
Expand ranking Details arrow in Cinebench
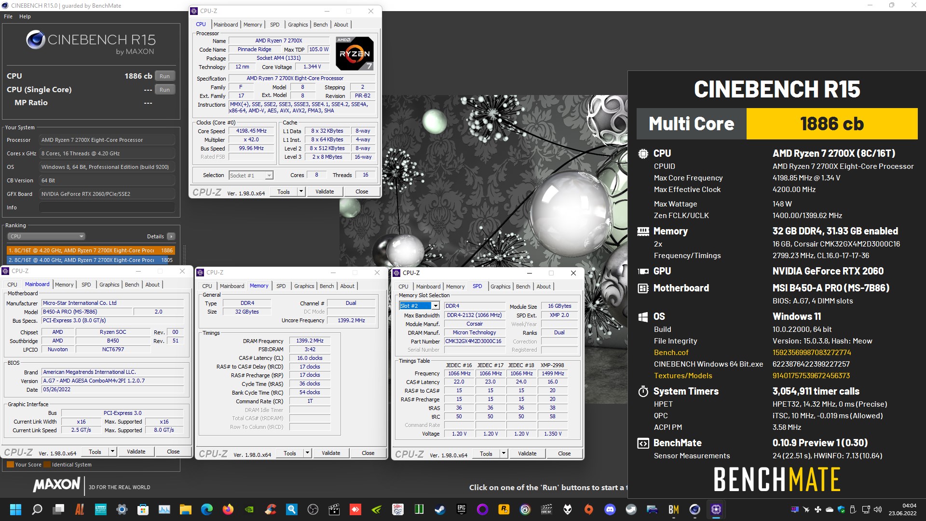171,236
